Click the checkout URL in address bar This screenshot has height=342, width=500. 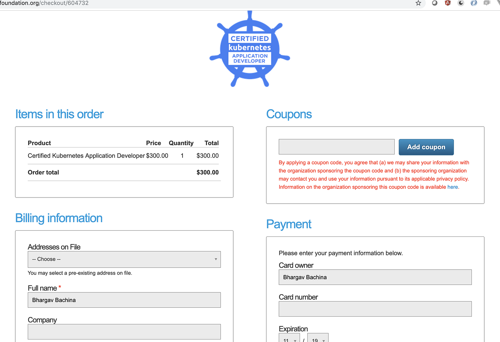[44, 3]
